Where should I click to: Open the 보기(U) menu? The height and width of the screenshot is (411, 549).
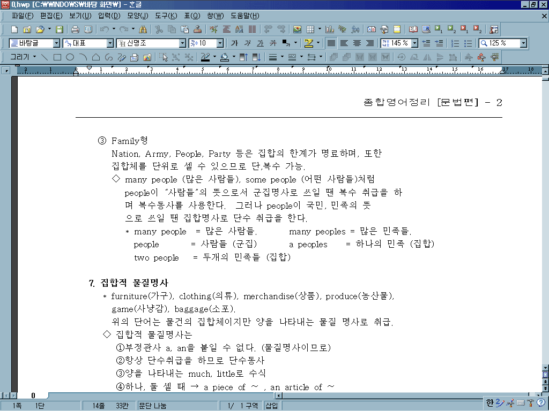pyautogui.click(x=80, y=16)
